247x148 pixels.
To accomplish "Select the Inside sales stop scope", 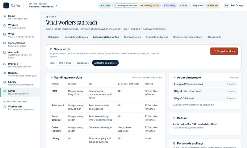I will (83, 63).
